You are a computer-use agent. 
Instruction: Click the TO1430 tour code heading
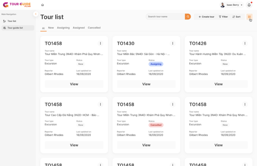tap(126, 43)
